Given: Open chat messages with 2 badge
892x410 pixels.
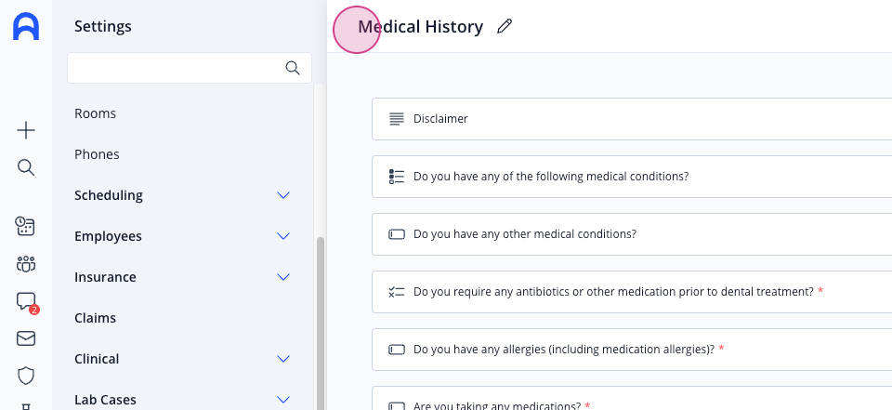Looking at the screenshot, I should click(26, 302).
